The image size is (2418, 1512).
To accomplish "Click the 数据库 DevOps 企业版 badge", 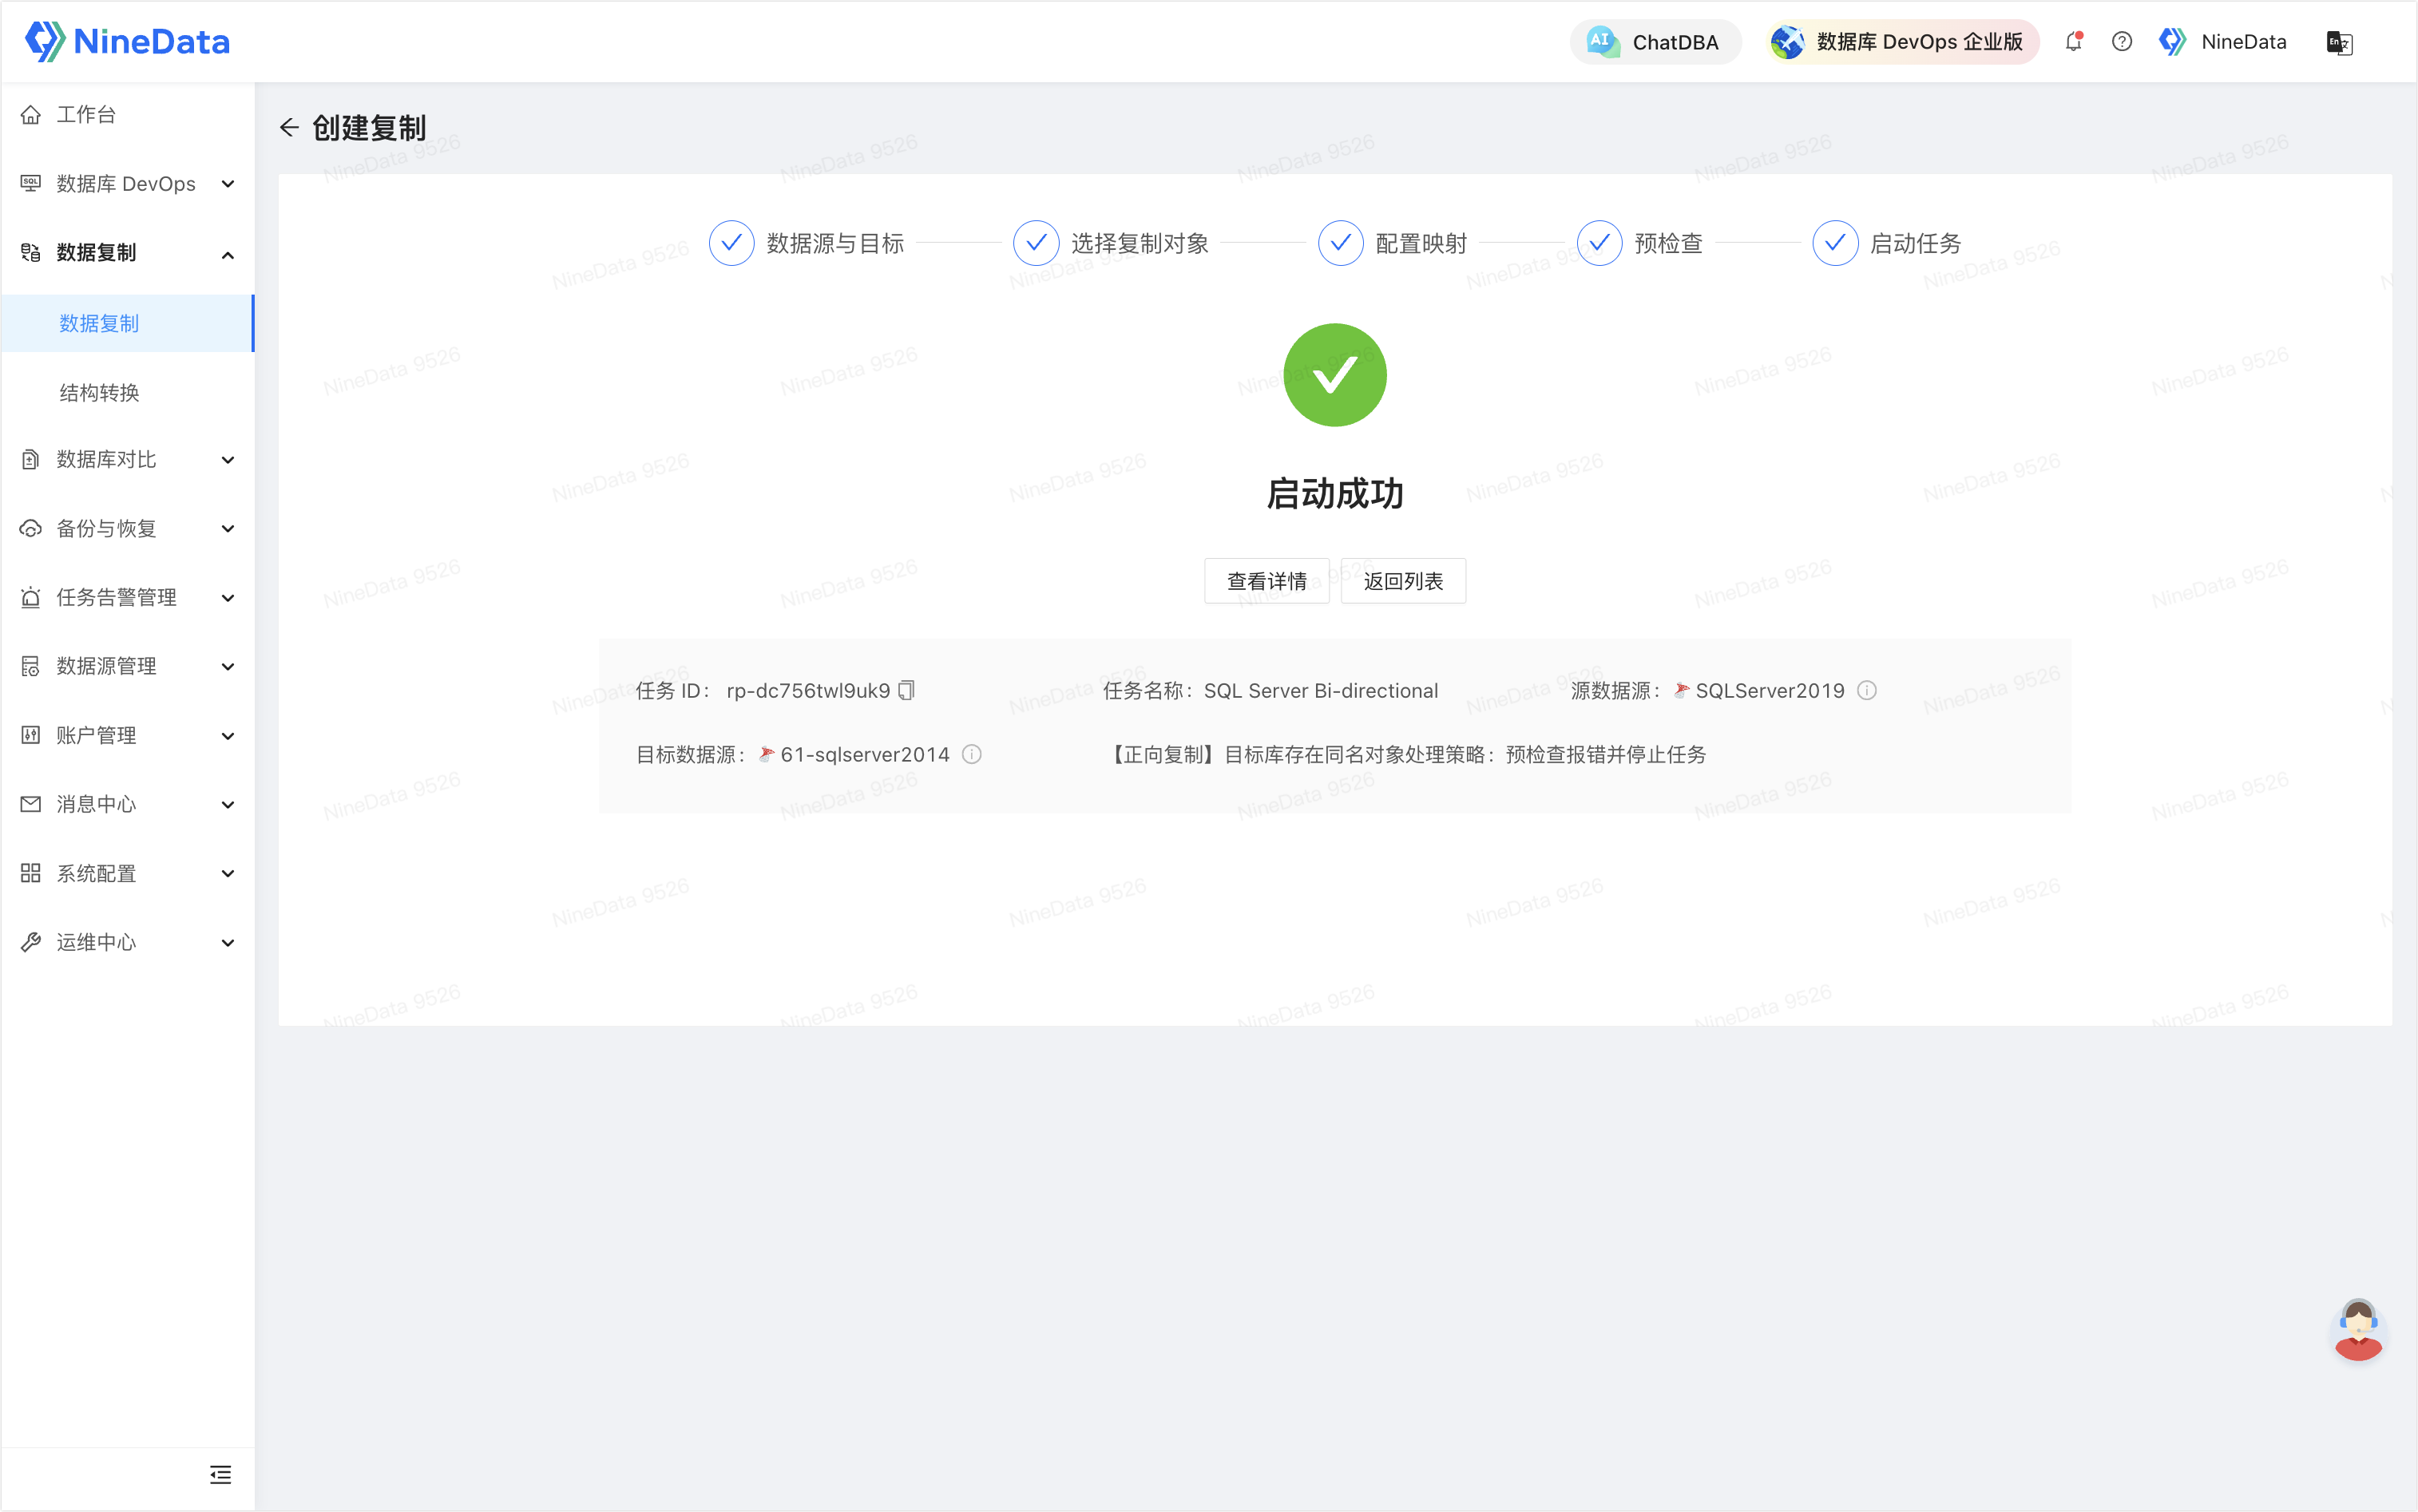I will pos(1901,42).
